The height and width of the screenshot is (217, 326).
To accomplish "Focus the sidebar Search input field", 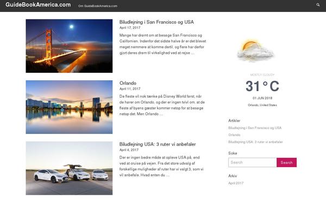I will [253, 162].
